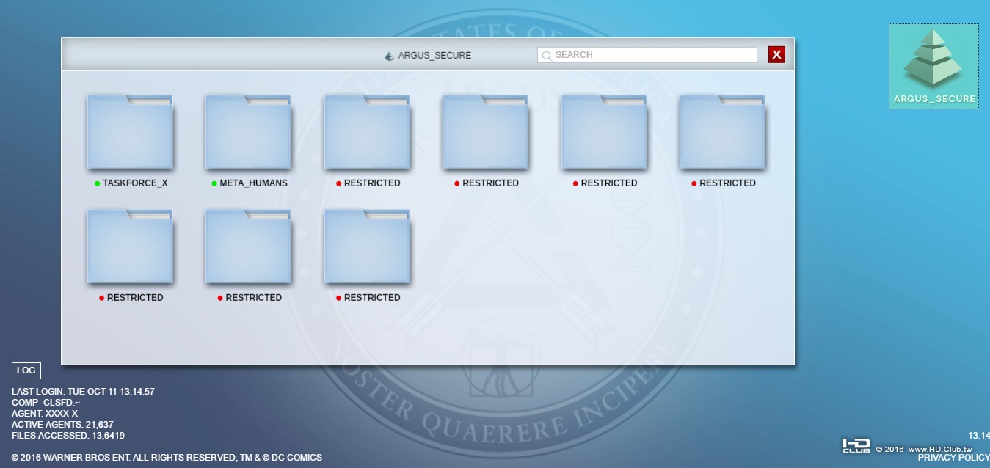Click the magnifier icon in search box
The image size is (990, 468).
click(x=547, y=55)
